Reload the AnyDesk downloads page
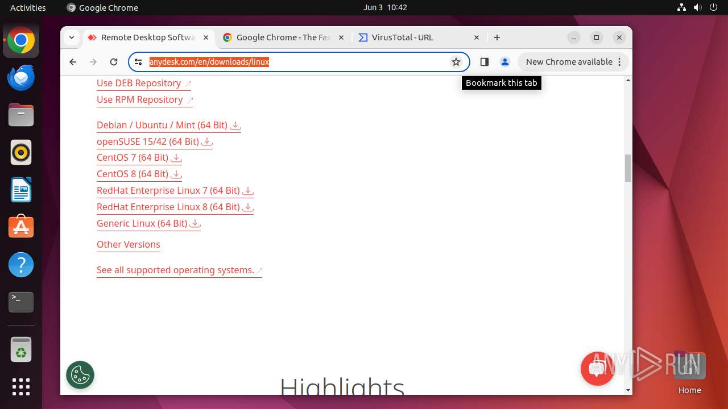The width and height of the screenshot is (728, 409). coord(114,62)
